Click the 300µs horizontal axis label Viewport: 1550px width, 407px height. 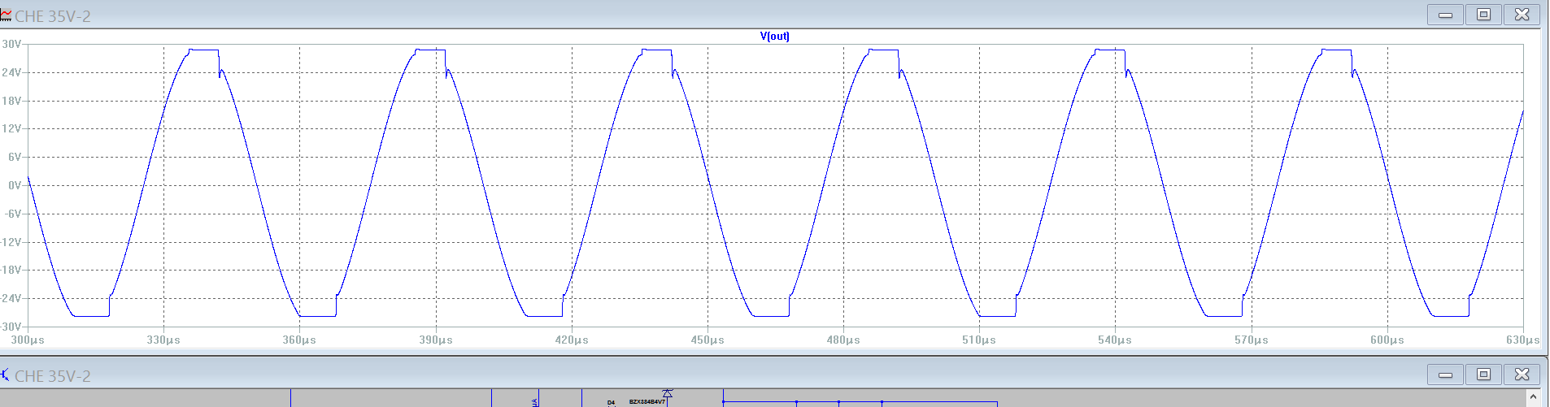click(28, 340)
